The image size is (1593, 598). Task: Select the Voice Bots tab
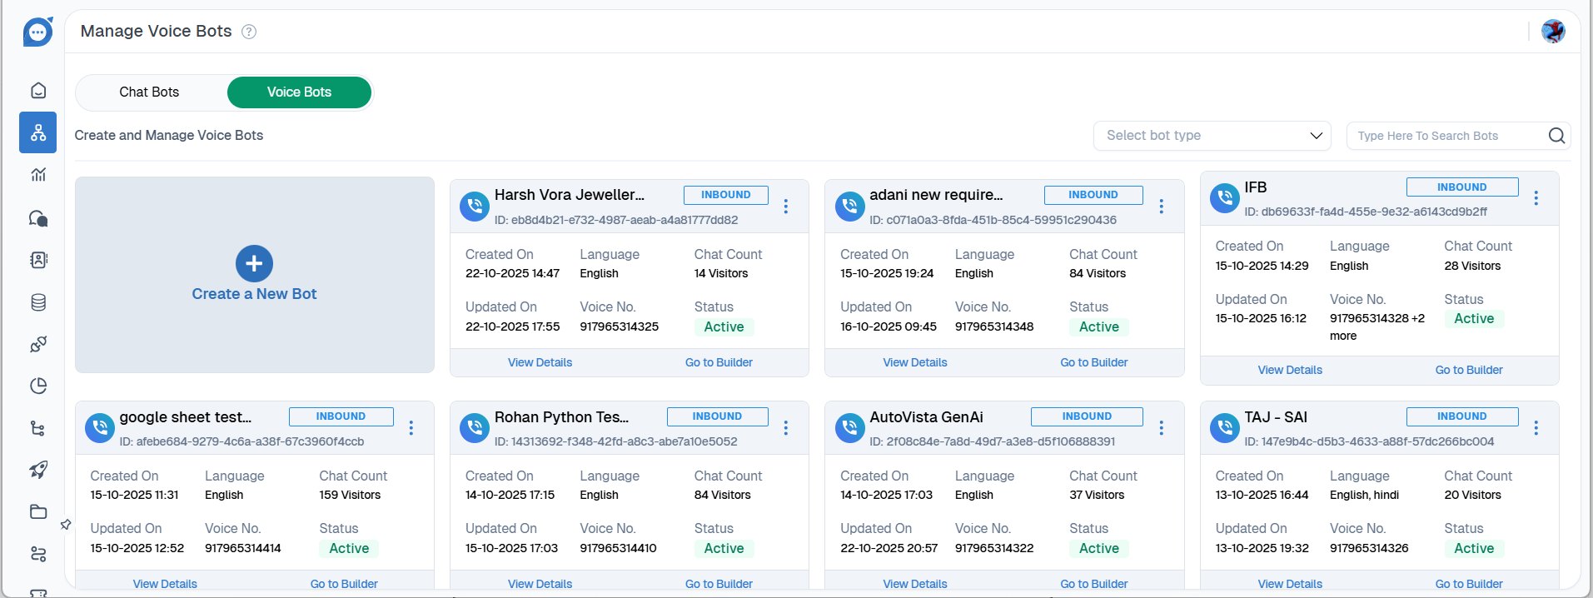299,92
